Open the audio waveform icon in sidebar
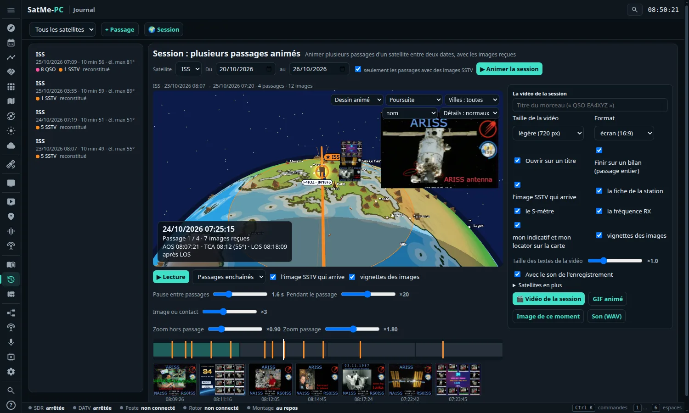This screenshot has width=689, height=413. (11, 231)
